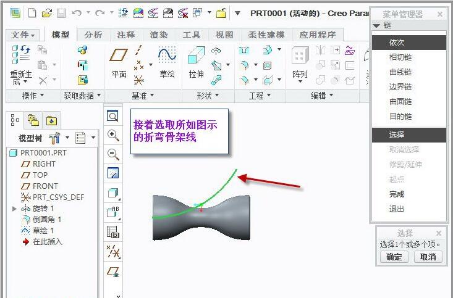Select the FRONT datum plane in tree
The width and height of the screenshot is (453, 298).
click(40, 186)
